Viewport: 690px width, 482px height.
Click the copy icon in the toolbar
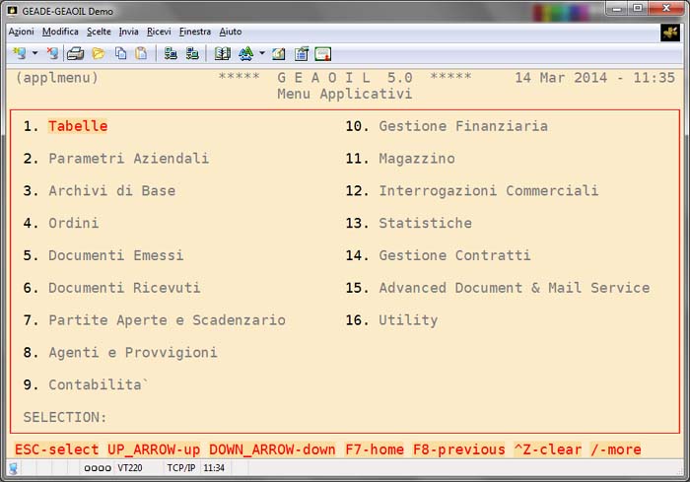(119, 53)
